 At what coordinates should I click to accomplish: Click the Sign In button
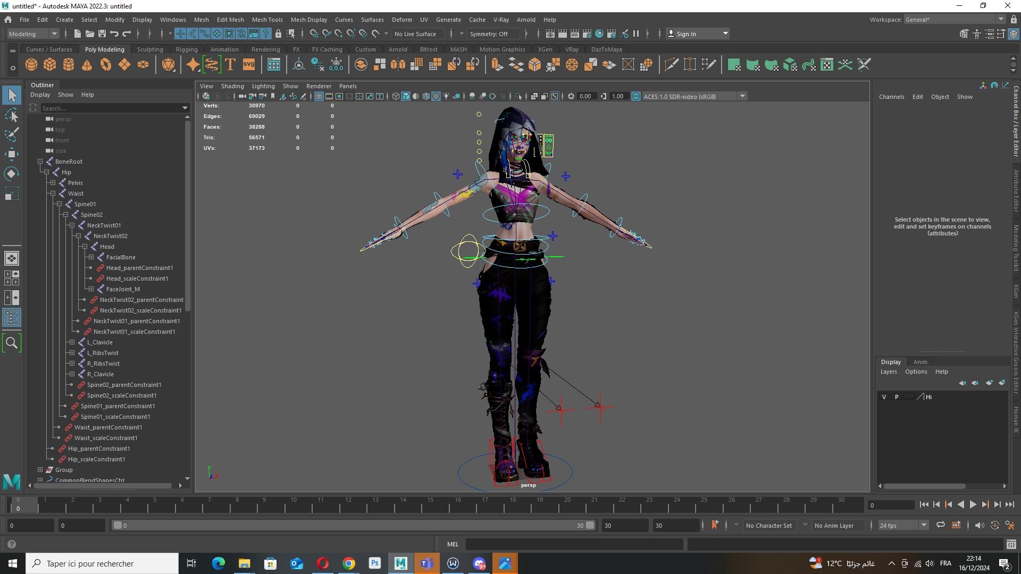click(x=697, y=33)
